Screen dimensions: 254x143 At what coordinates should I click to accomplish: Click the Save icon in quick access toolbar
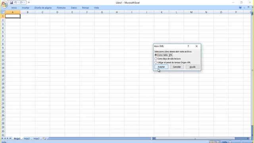click(12, 3)
